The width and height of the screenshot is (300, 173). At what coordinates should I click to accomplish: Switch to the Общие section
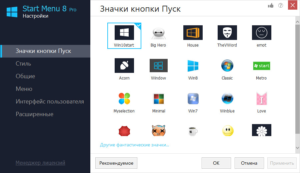25,76
